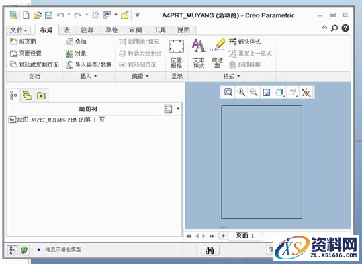Open Help with the question mark icon
The height and width of the screenshot is (264, 362).
(x=345, y=28)
